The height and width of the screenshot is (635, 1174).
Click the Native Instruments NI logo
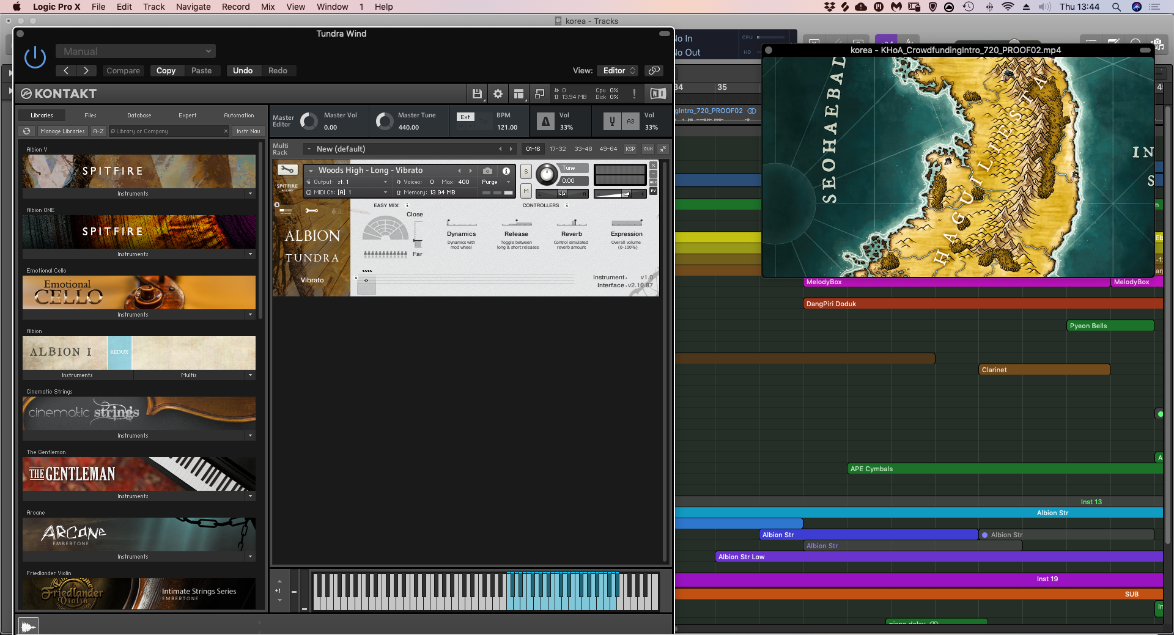click(658, 94)
